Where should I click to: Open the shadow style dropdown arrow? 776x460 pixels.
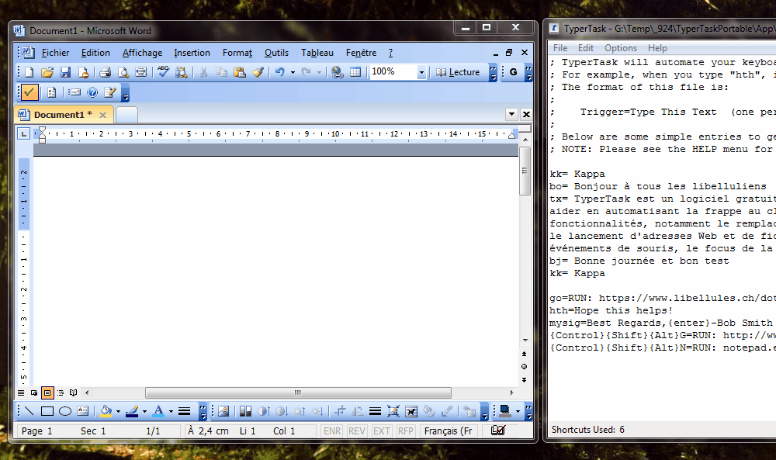coord(518,411)
